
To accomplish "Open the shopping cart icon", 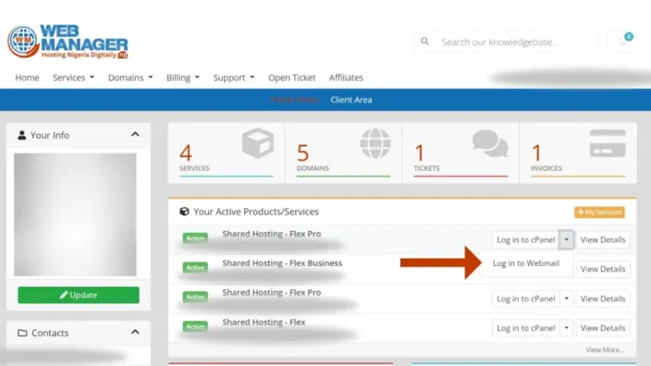I will 622,42.
